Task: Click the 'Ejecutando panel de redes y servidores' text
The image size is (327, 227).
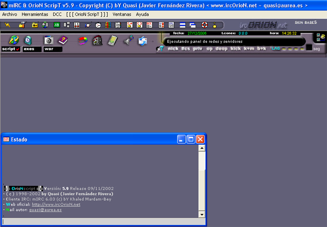Action: pos(205,41)
